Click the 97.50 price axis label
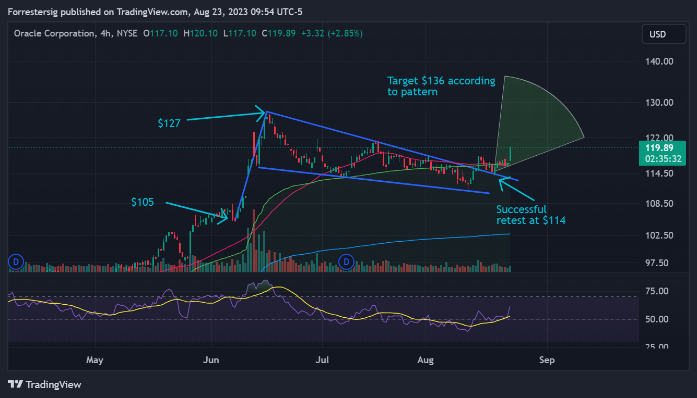The image size is (697, 398). (657, 263)
